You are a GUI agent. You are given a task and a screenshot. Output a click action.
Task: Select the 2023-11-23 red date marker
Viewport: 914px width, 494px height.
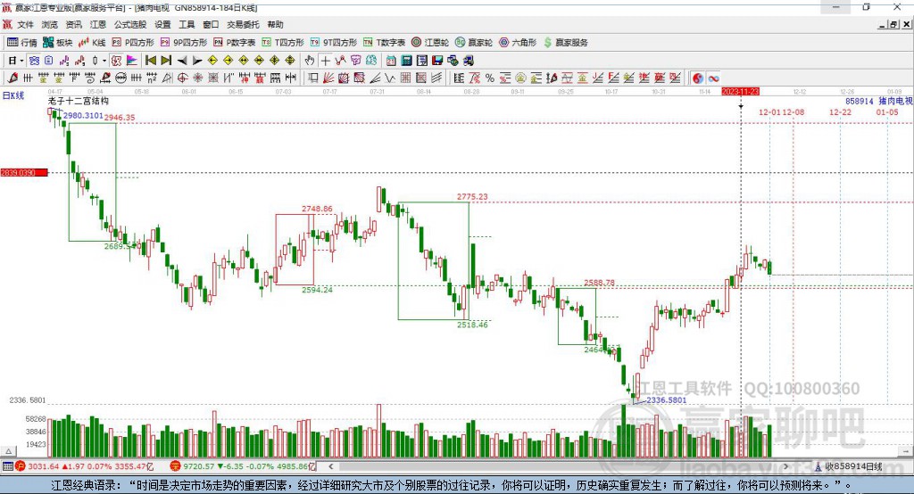tap(740, 92)
